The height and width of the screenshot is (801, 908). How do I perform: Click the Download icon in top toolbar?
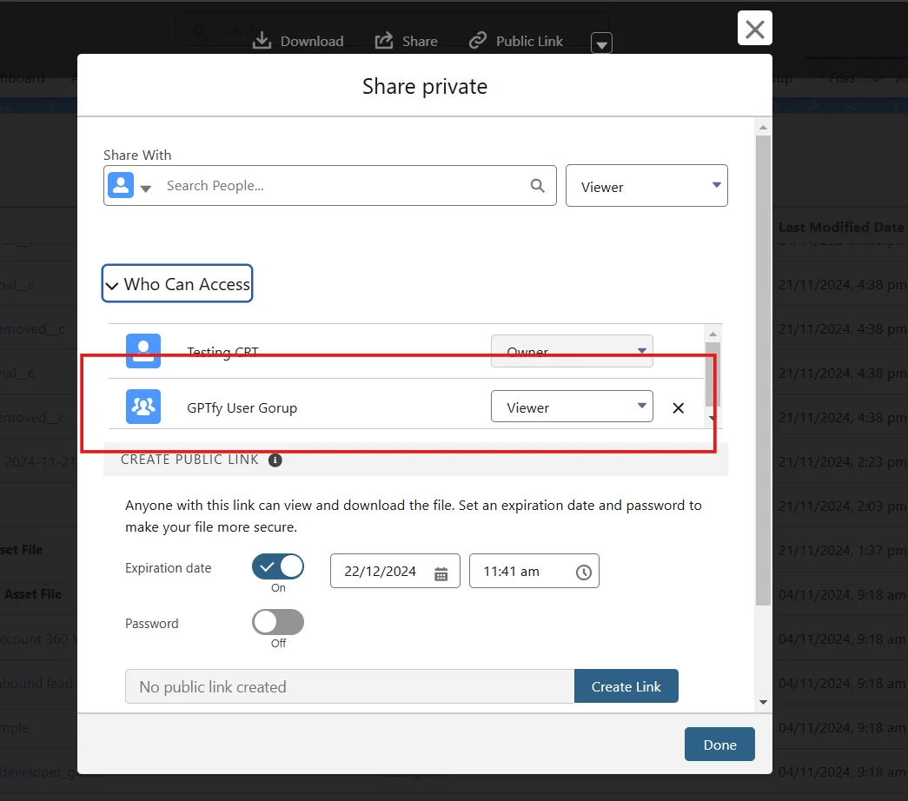coord(262,41)
